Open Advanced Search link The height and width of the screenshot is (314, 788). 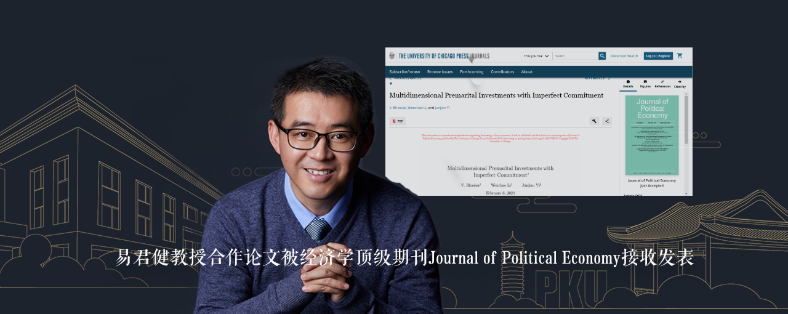pos(624,56)
